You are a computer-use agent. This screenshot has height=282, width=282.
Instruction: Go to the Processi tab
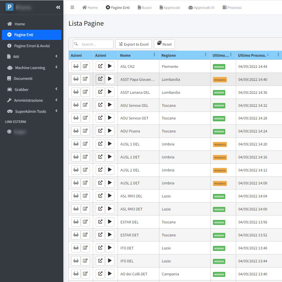pos(232,8)
